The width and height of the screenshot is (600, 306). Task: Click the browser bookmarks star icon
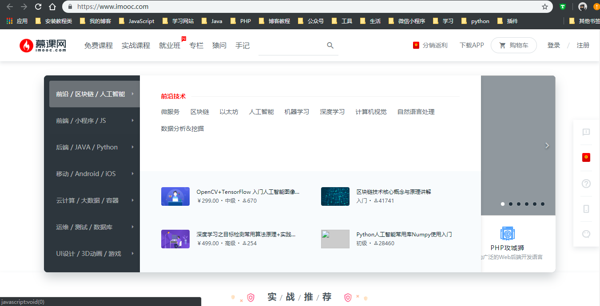545,7
